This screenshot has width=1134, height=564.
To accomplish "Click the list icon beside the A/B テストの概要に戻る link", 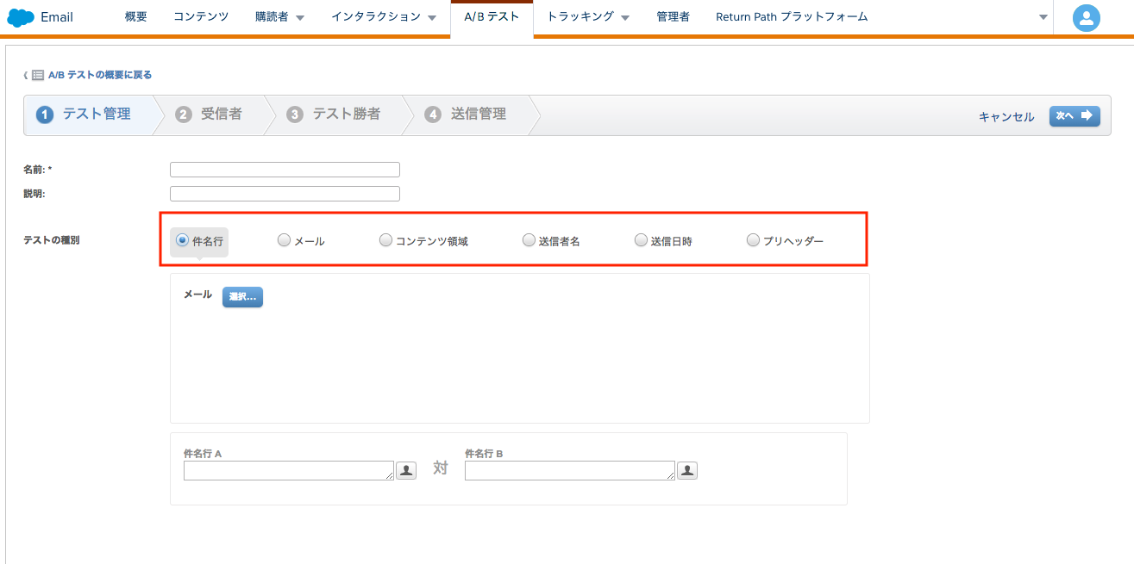I will 38,75.
